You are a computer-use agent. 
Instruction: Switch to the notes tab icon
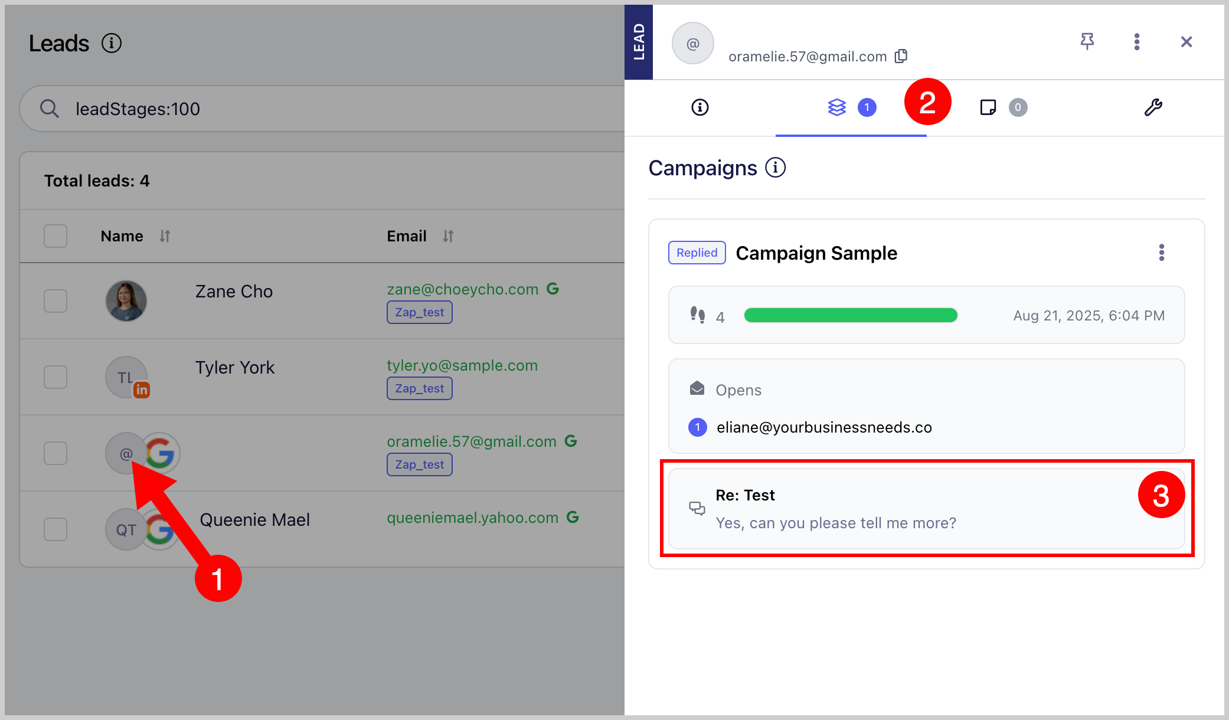(988, 107)
